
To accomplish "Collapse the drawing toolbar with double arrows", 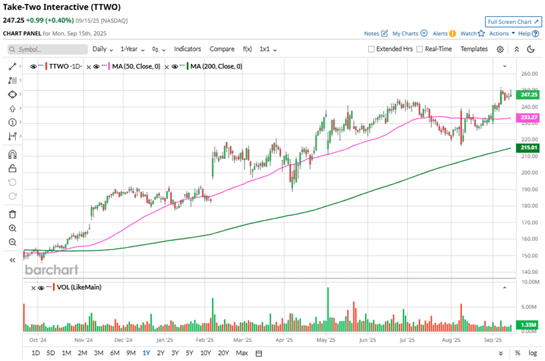I will [x=12, y=260].
